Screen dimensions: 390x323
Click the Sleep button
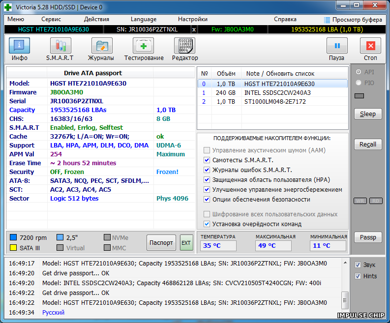(x=368, y=114)
